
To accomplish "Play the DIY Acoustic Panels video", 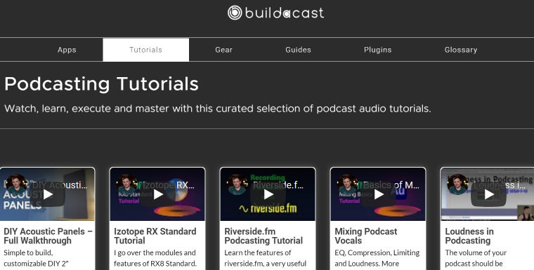I will pos(48,194).
